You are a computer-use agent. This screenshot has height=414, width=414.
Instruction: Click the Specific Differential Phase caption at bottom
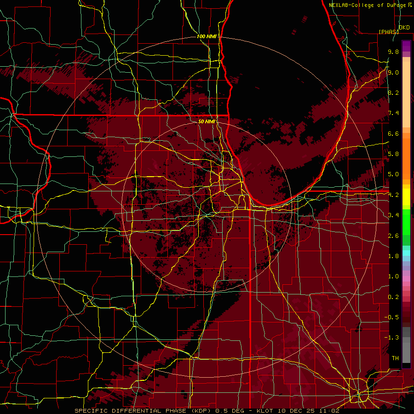click(207, 411)
